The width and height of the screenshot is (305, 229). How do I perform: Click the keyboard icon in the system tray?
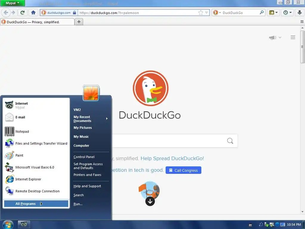pyautogui.click(x=250, y=225)
